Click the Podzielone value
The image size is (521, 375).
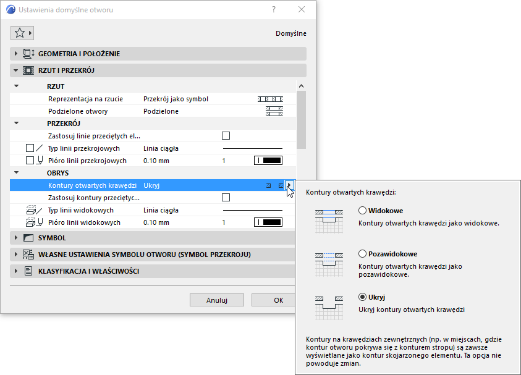click(161, 111)
